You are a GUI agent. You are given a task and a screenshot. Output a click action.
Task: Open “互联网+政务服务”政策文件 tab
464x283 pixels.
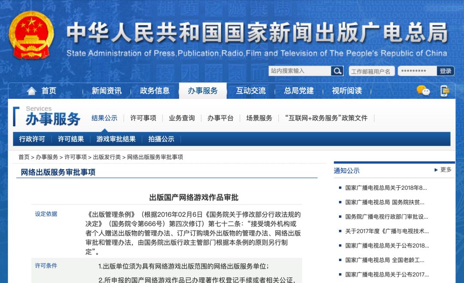click(x=327, y=118)
